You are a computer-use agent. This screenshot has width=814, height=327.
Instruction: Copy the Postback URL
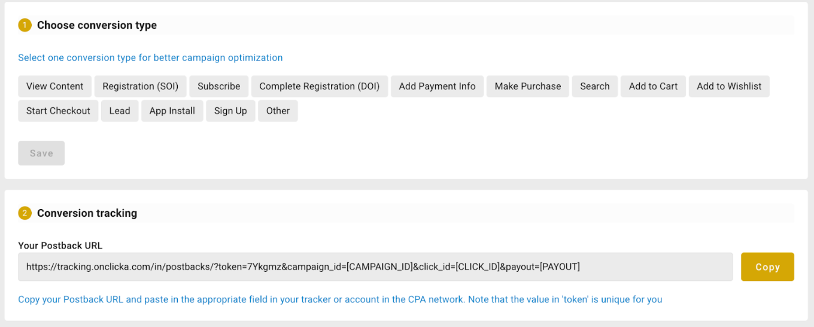point(767,267)
